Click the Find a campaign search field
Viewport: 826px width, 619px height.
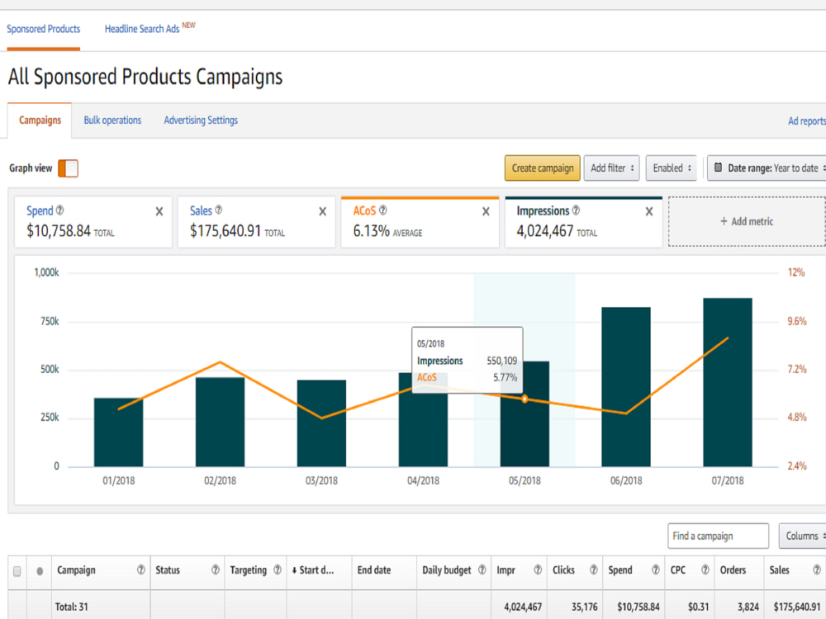click(718, 536)
